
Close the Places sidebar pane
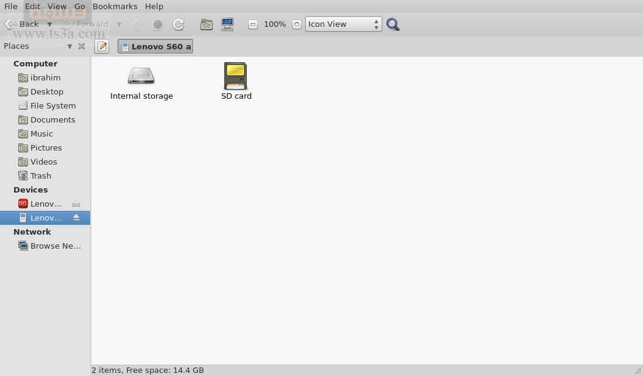[x=82, y=46]
